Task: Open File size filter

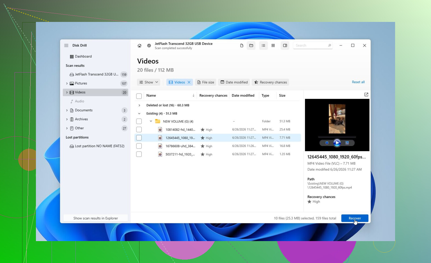Action: tap(206, 82)
